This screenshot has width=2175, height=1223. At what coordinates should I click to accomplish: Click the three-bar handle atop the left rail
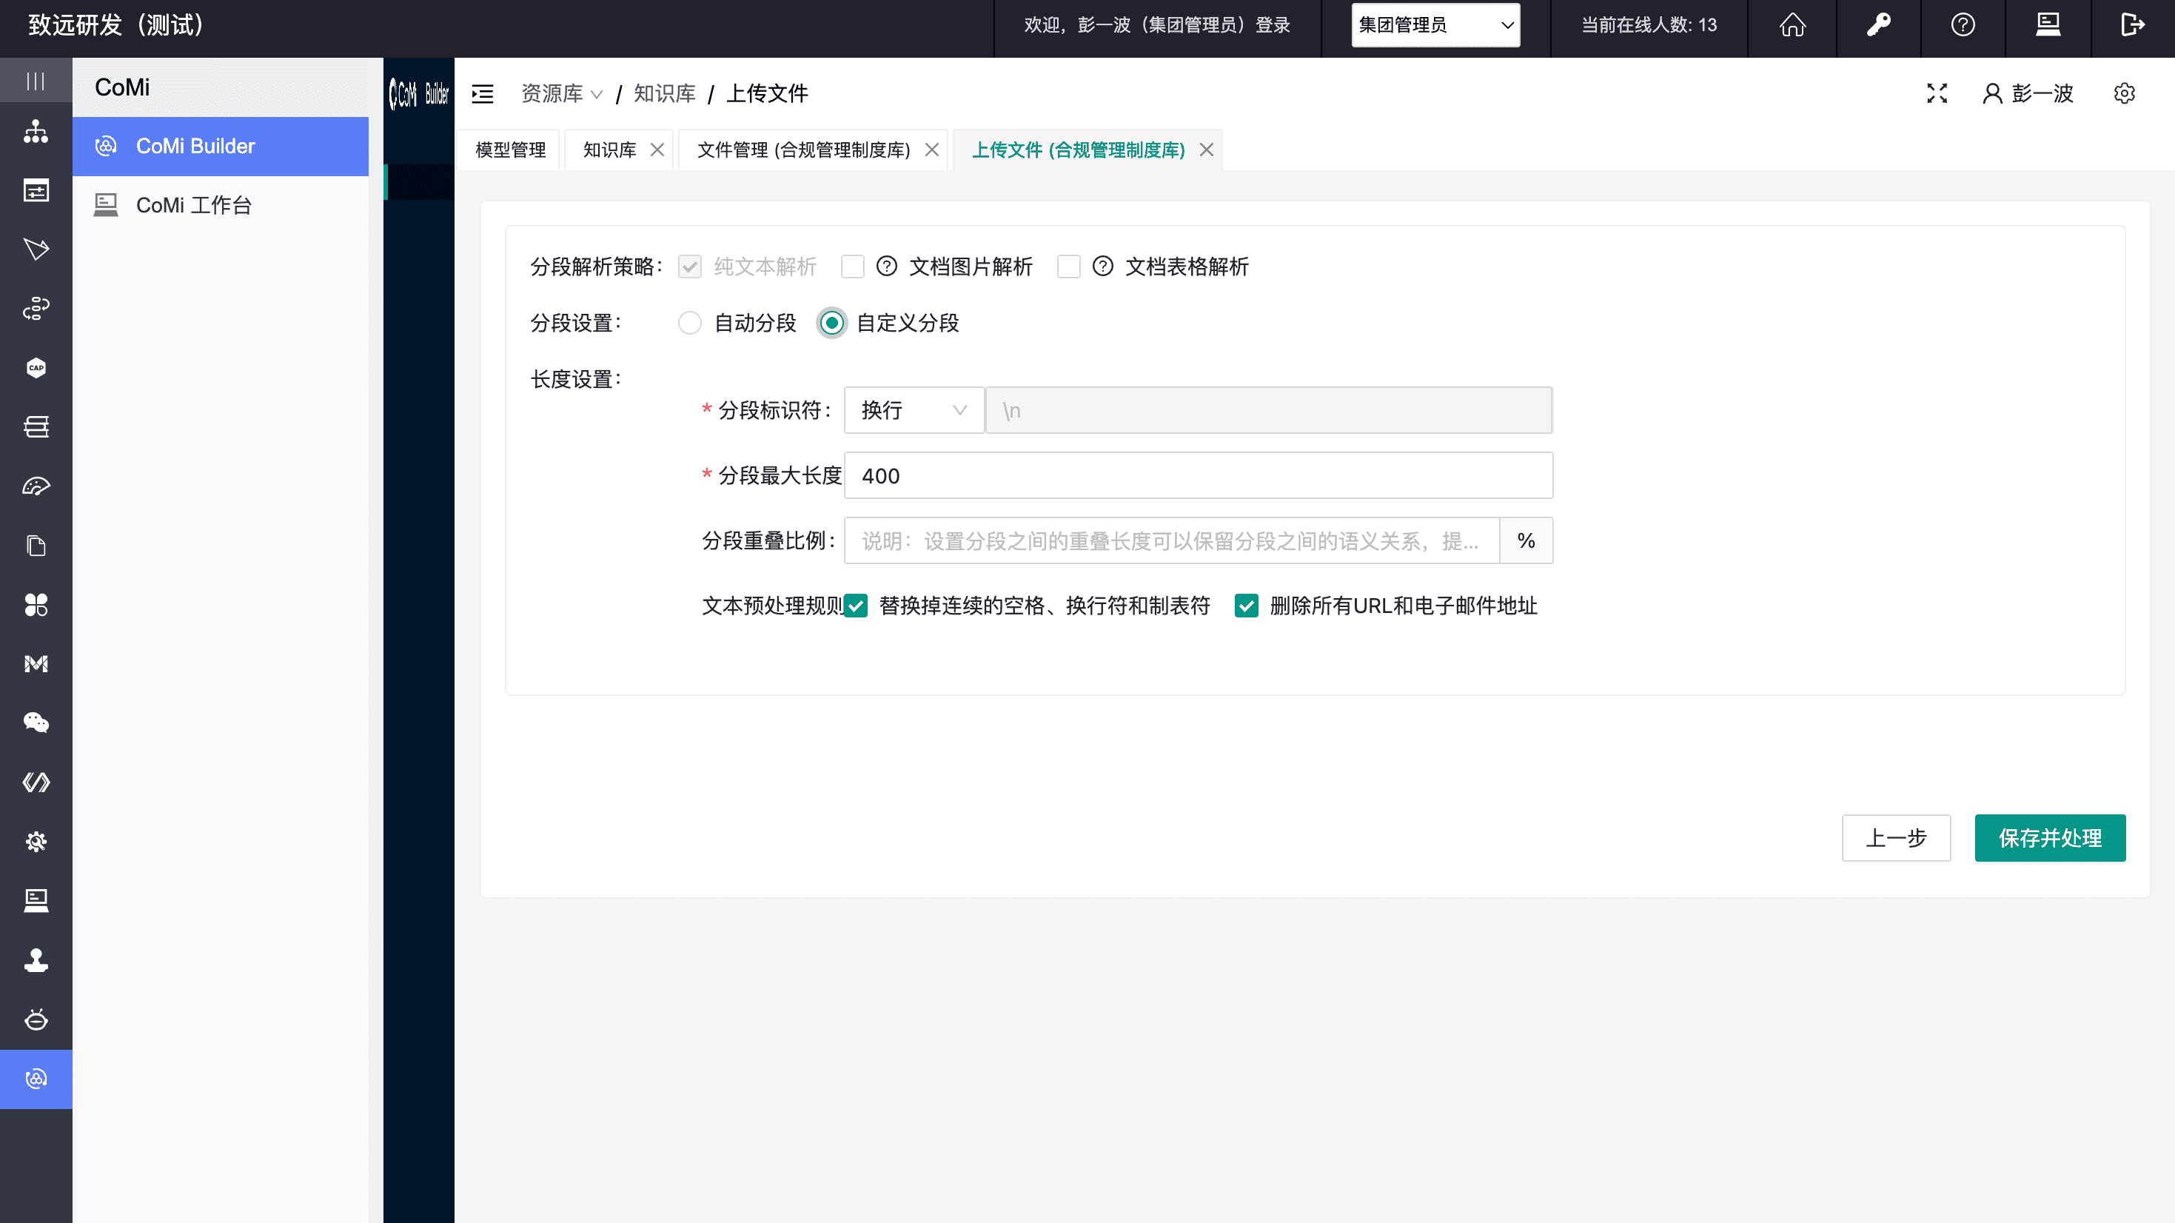[x=36, y=81]
